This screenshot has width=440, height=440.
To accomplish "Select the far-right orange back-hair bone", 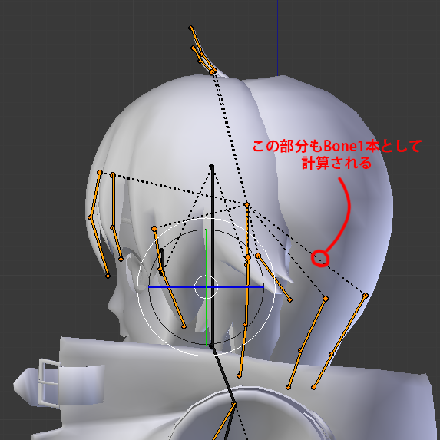I will (349, 324).
